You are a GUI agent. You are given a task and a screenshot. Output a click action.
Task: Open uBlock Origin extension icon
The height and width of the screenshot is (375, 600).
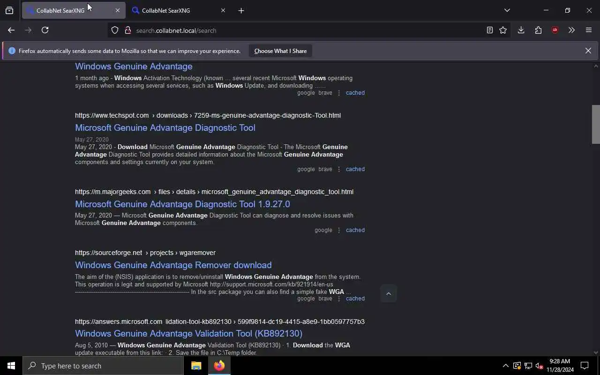coord(555,30)
